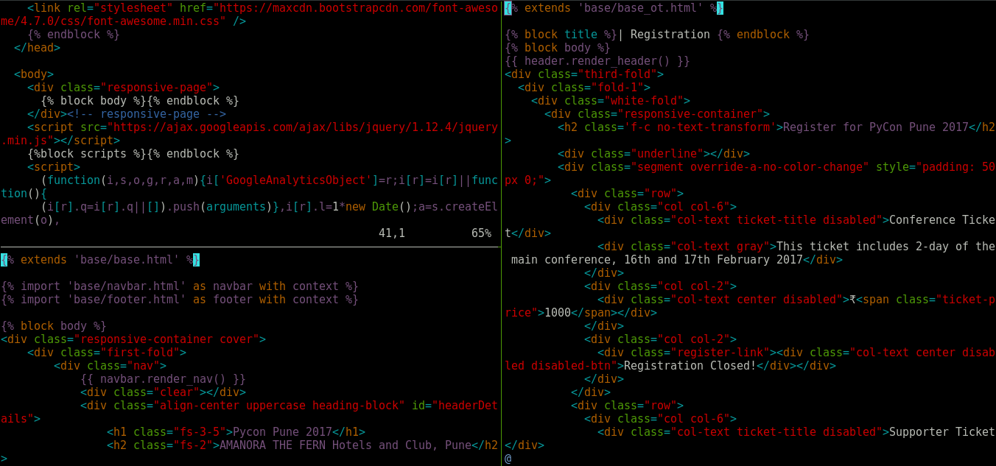Click the "Supporter Ticket" title text

tap(942, 432)
